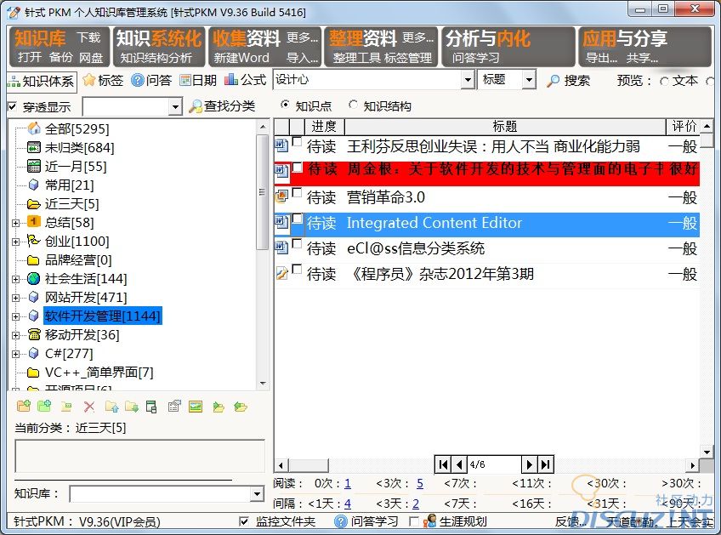Click the 查找分类 find category icon
Image resolution: width=721 pixels, height=535 pixels.
(196, 106)
